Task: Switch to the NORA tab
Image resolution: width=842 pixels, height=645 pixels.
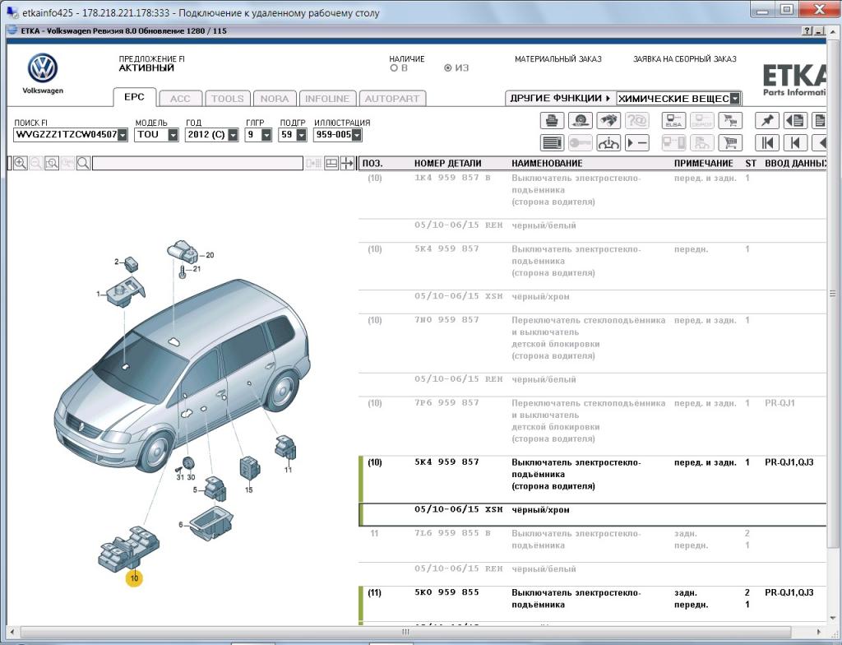Action: tap(275, 99)
